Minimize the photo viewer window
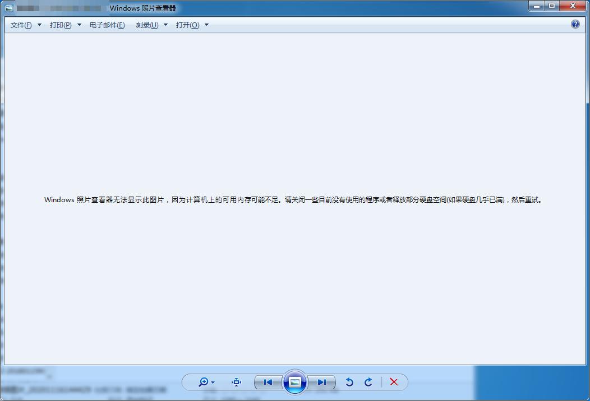Viewport: 590px width, 401px height. pos(537,6)
